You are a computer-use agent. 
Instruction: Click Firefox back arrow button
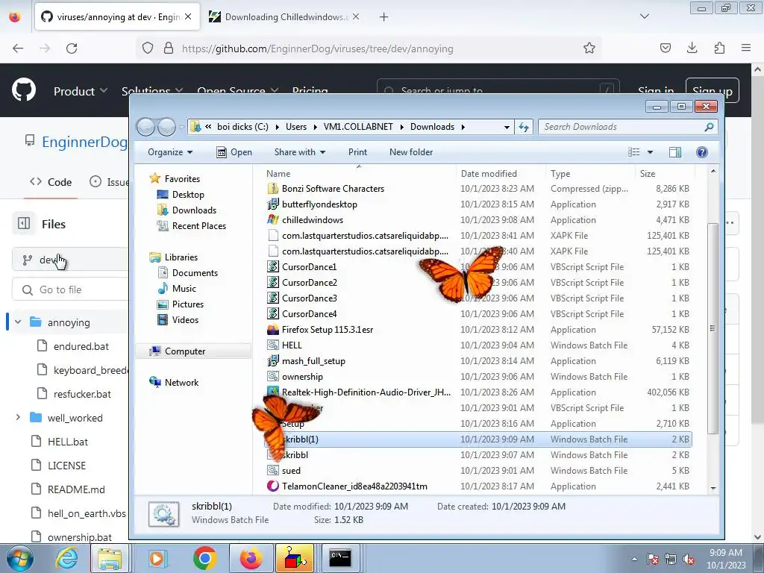(18, 48)
